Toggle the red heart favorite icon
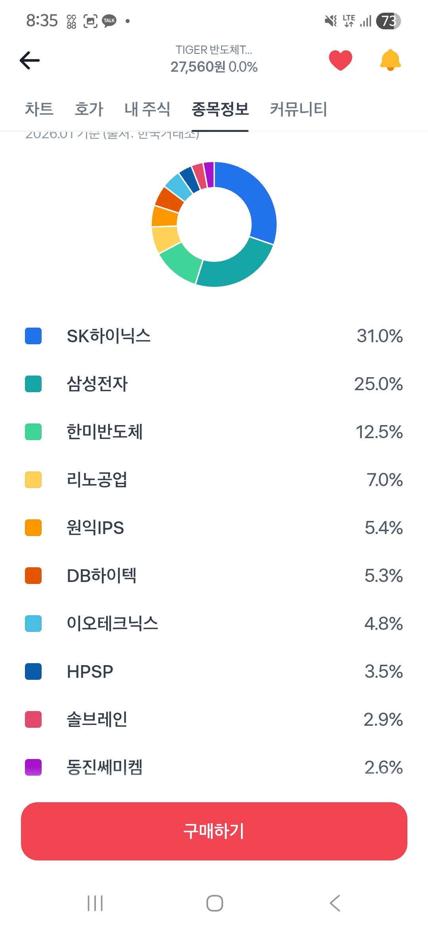 pos(340,60)
